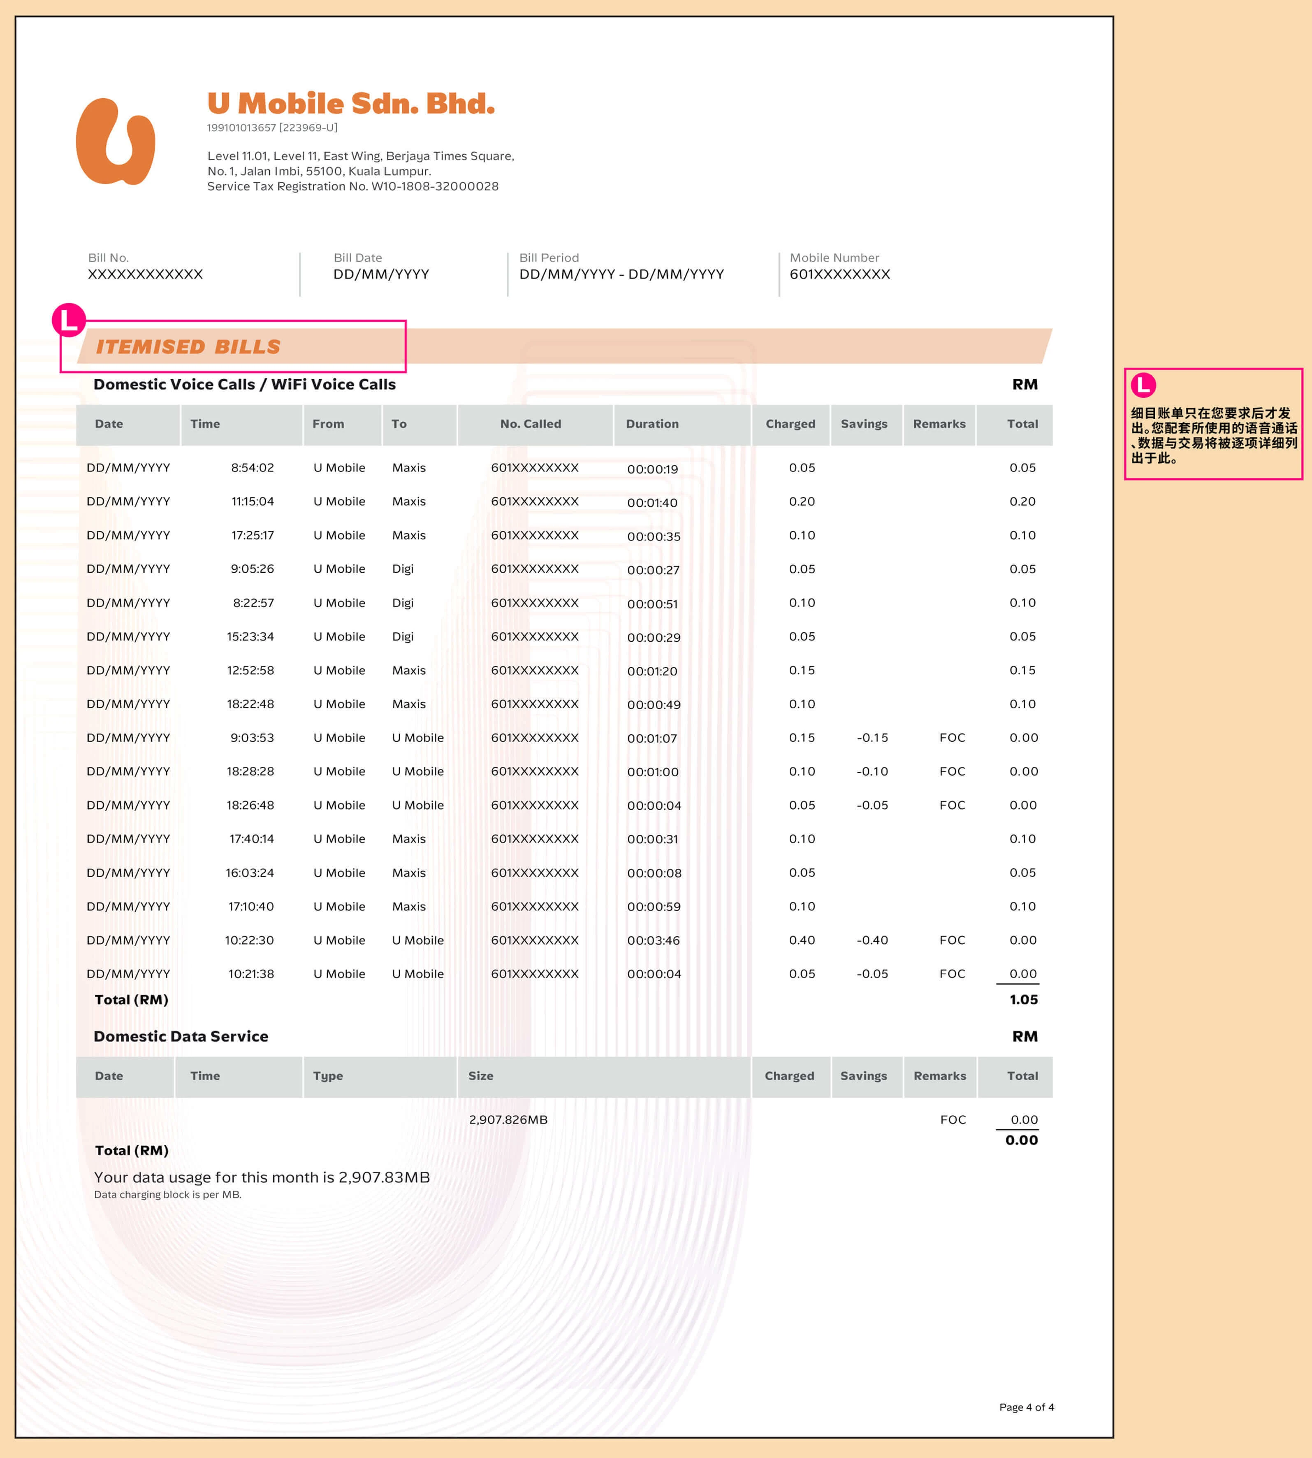Select the Charged column header

[790, 424]
